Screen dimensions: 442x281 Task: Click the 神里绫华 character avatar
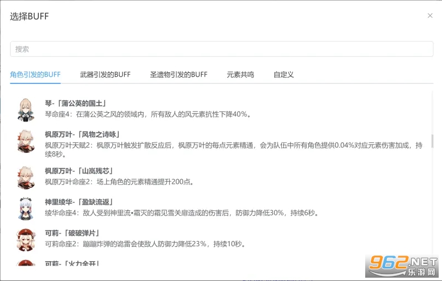[x=26, y=209]
